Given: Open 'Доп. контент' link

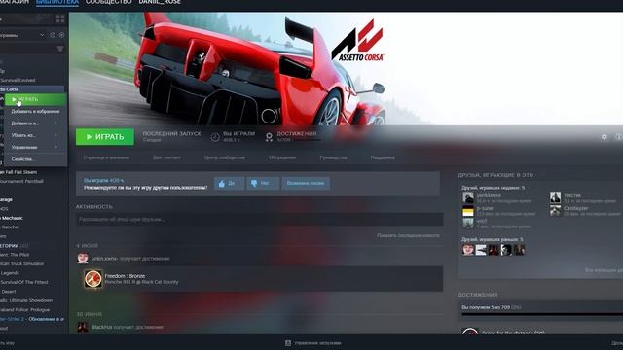Looking at the screenshot, I should [166, 157].
